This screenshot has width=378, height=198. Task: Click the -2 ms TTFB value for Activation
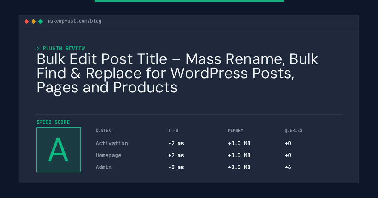[176, 143]
